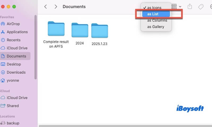Open iCloud Drive under Favorites
The image size is (212, 127).
17,48
